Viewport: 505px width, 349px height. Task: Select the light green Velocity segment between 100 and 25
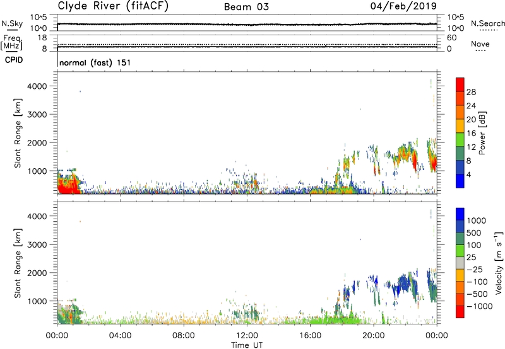(x=460, y=250)
